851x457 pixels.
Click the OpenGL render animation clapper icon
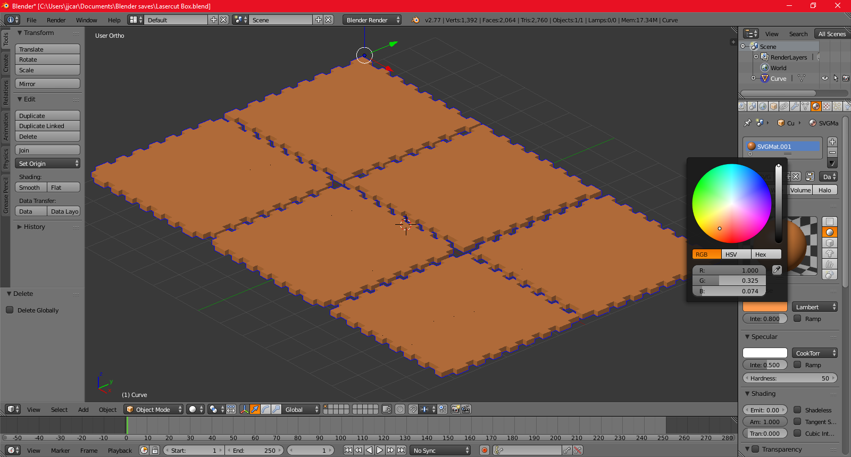click(x=466, y=409)
